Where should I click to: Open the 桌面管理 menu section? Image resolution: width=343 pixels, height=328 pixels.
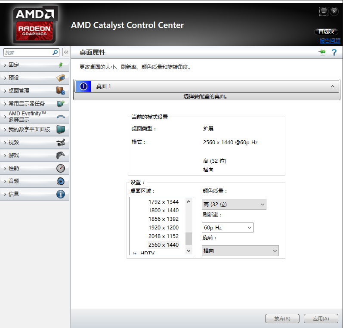point(34,90)
